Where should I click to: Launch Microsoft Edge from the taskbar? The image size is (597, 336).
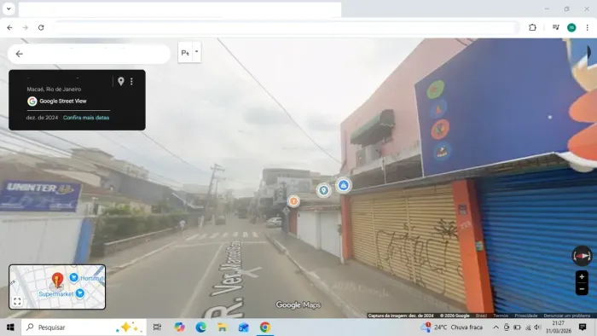point(200,327)
